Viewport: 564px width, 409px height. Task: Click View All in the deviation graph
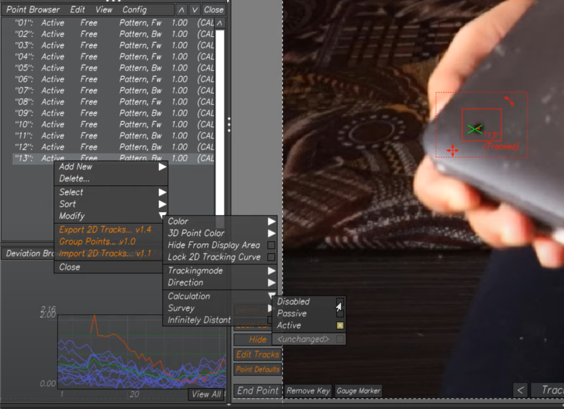click(x=206, y=395)
